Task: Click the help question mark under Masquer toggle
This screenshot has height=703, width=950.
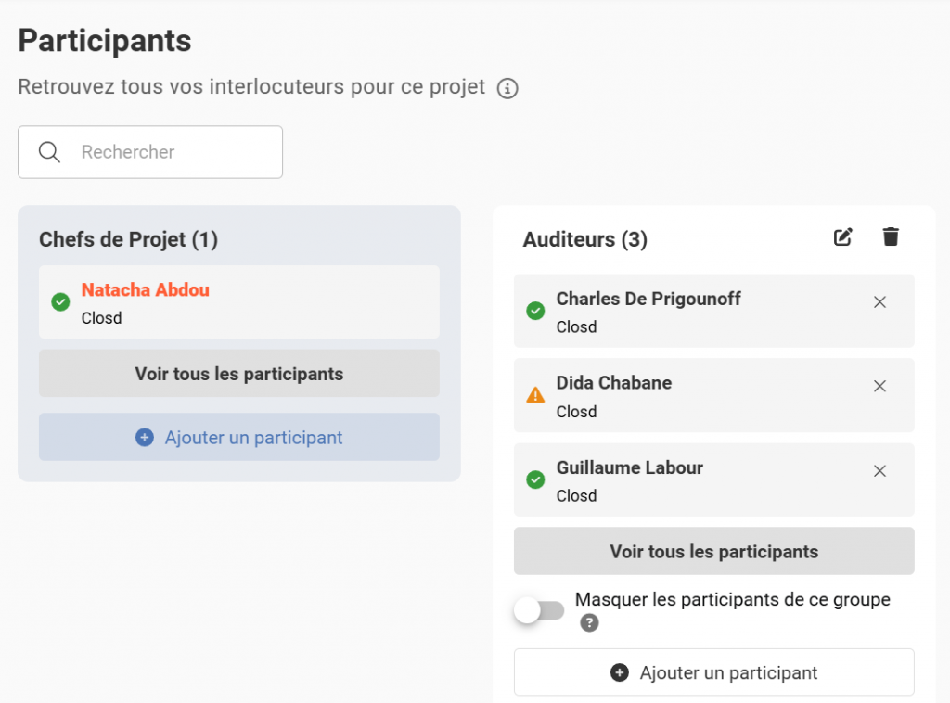Action: coord(589,623)
